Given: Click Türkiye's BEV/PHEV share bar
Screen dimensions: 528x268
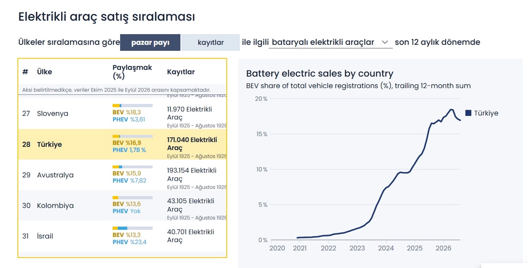Looking at the screenshot, I should pos(132,136).
